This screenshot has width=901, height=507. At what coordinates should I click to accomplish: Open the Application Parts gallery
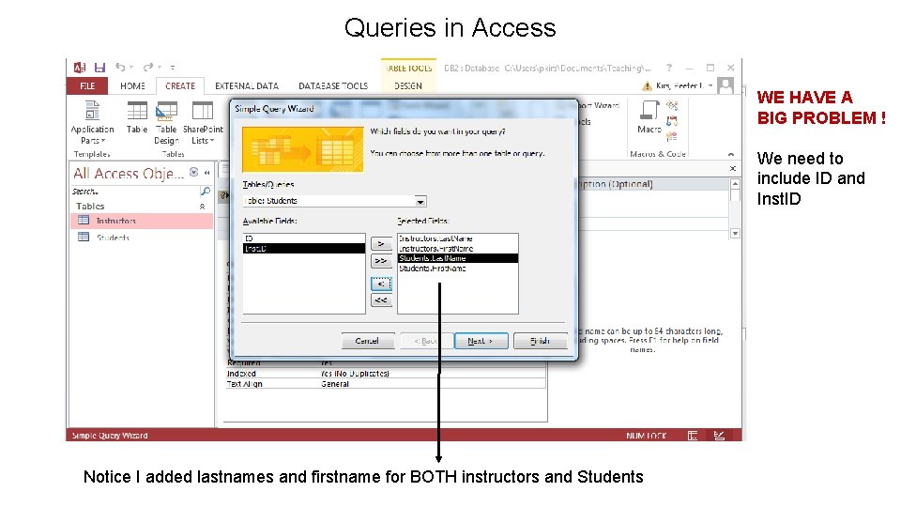92,122
